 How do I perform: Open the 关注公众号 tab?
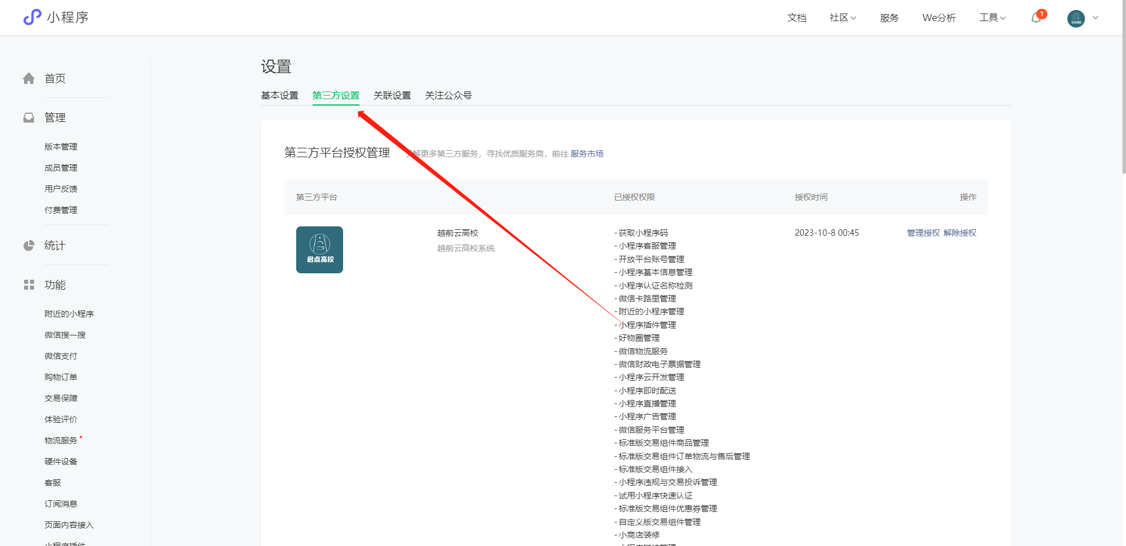[x=448, y=96]
